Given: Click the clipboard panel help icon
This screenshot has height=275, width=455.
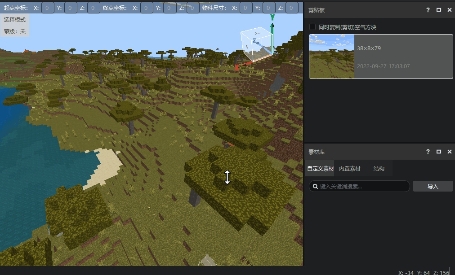Looking at the screenshot, I should (428, 10).
